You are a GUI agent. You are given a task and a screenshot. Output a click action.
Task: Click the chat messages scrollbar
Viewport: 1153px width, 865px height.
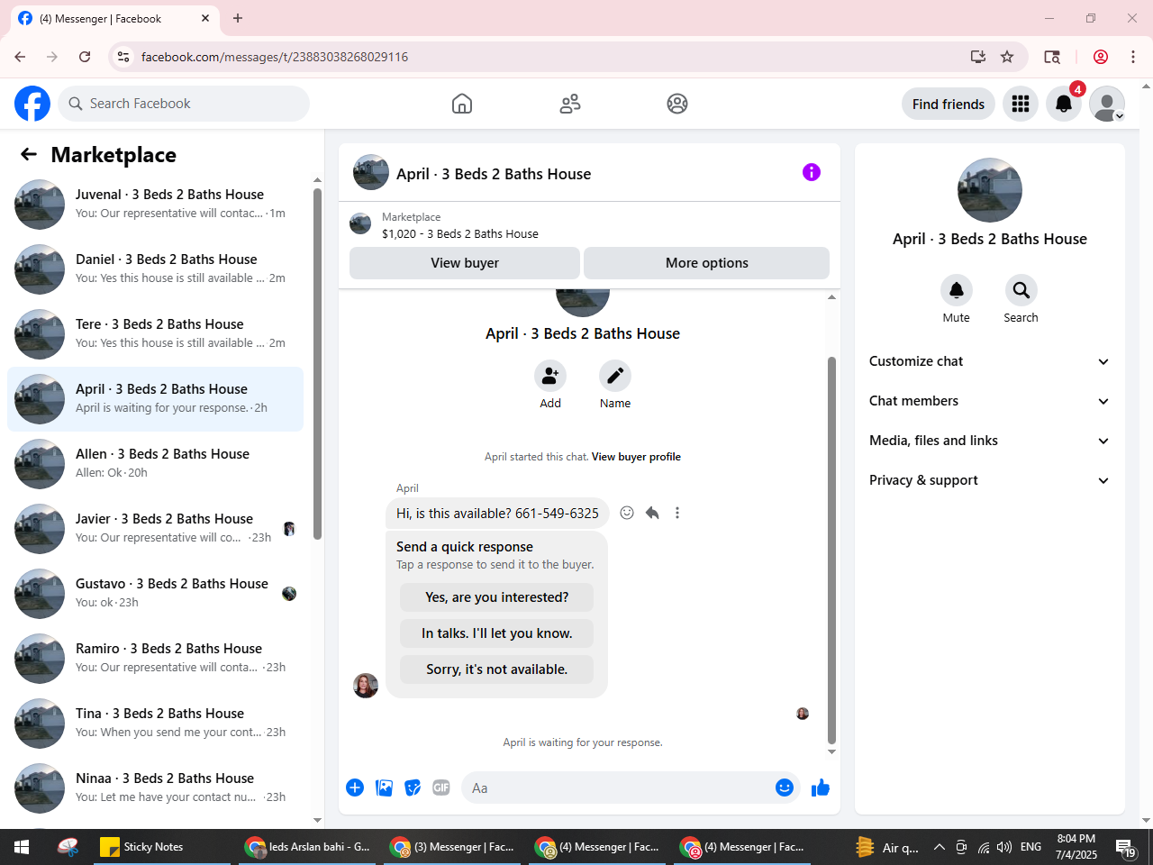(831, 550)
